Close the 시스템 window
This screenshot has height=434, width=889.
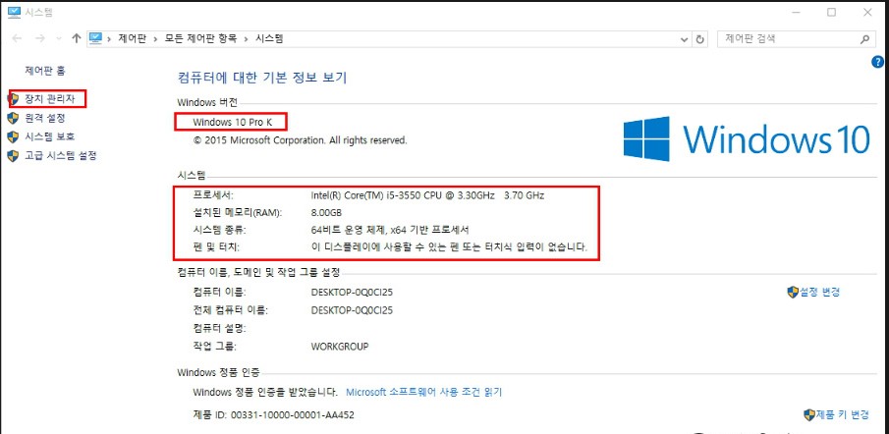[x=867, y=12]
